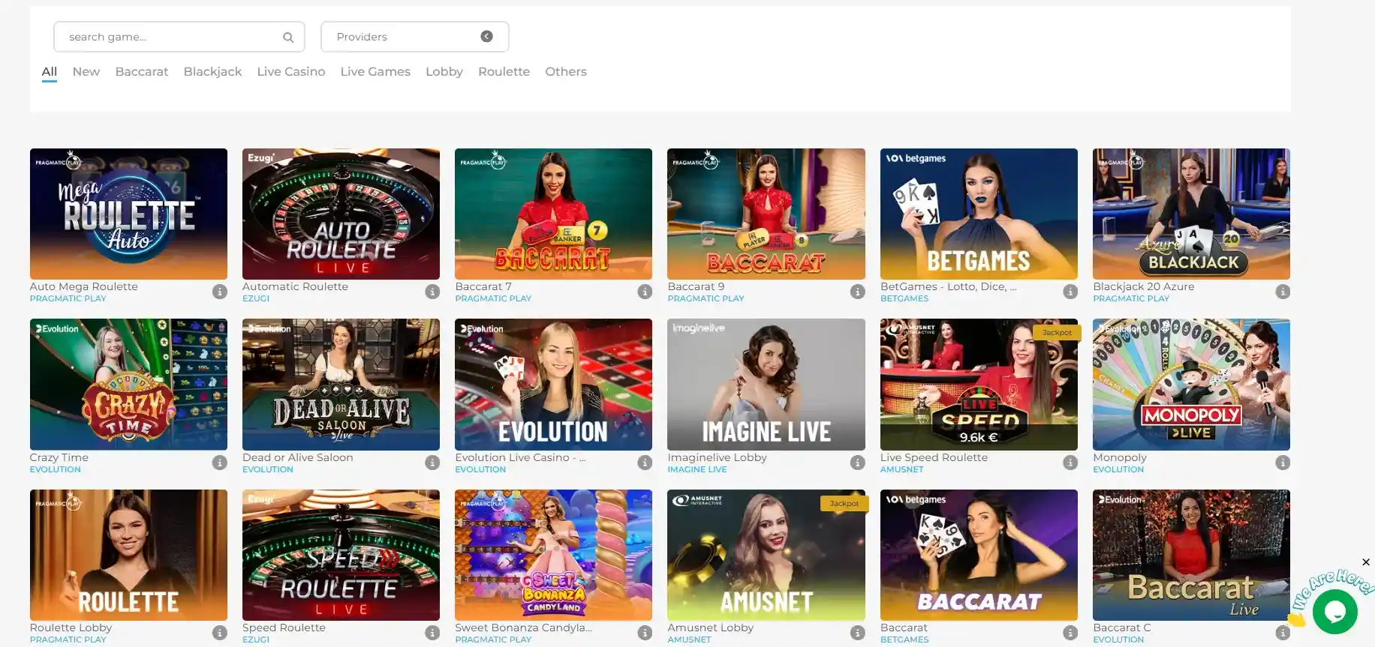The image size is (1375, 647).
Task: Show Sweet Bonanza Candyland info icon
Action: [x=645, y=633]
